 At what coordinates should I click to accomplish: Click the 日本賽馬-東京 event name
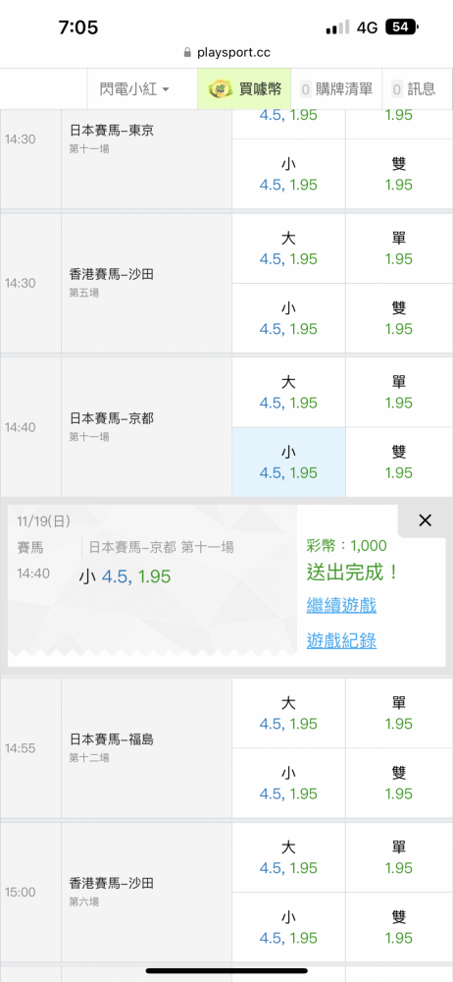click(x=112, y=131)
